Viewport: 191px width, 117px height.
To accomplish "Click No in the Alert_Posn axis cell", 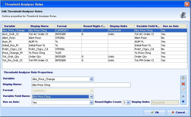I will click(174, 38).
